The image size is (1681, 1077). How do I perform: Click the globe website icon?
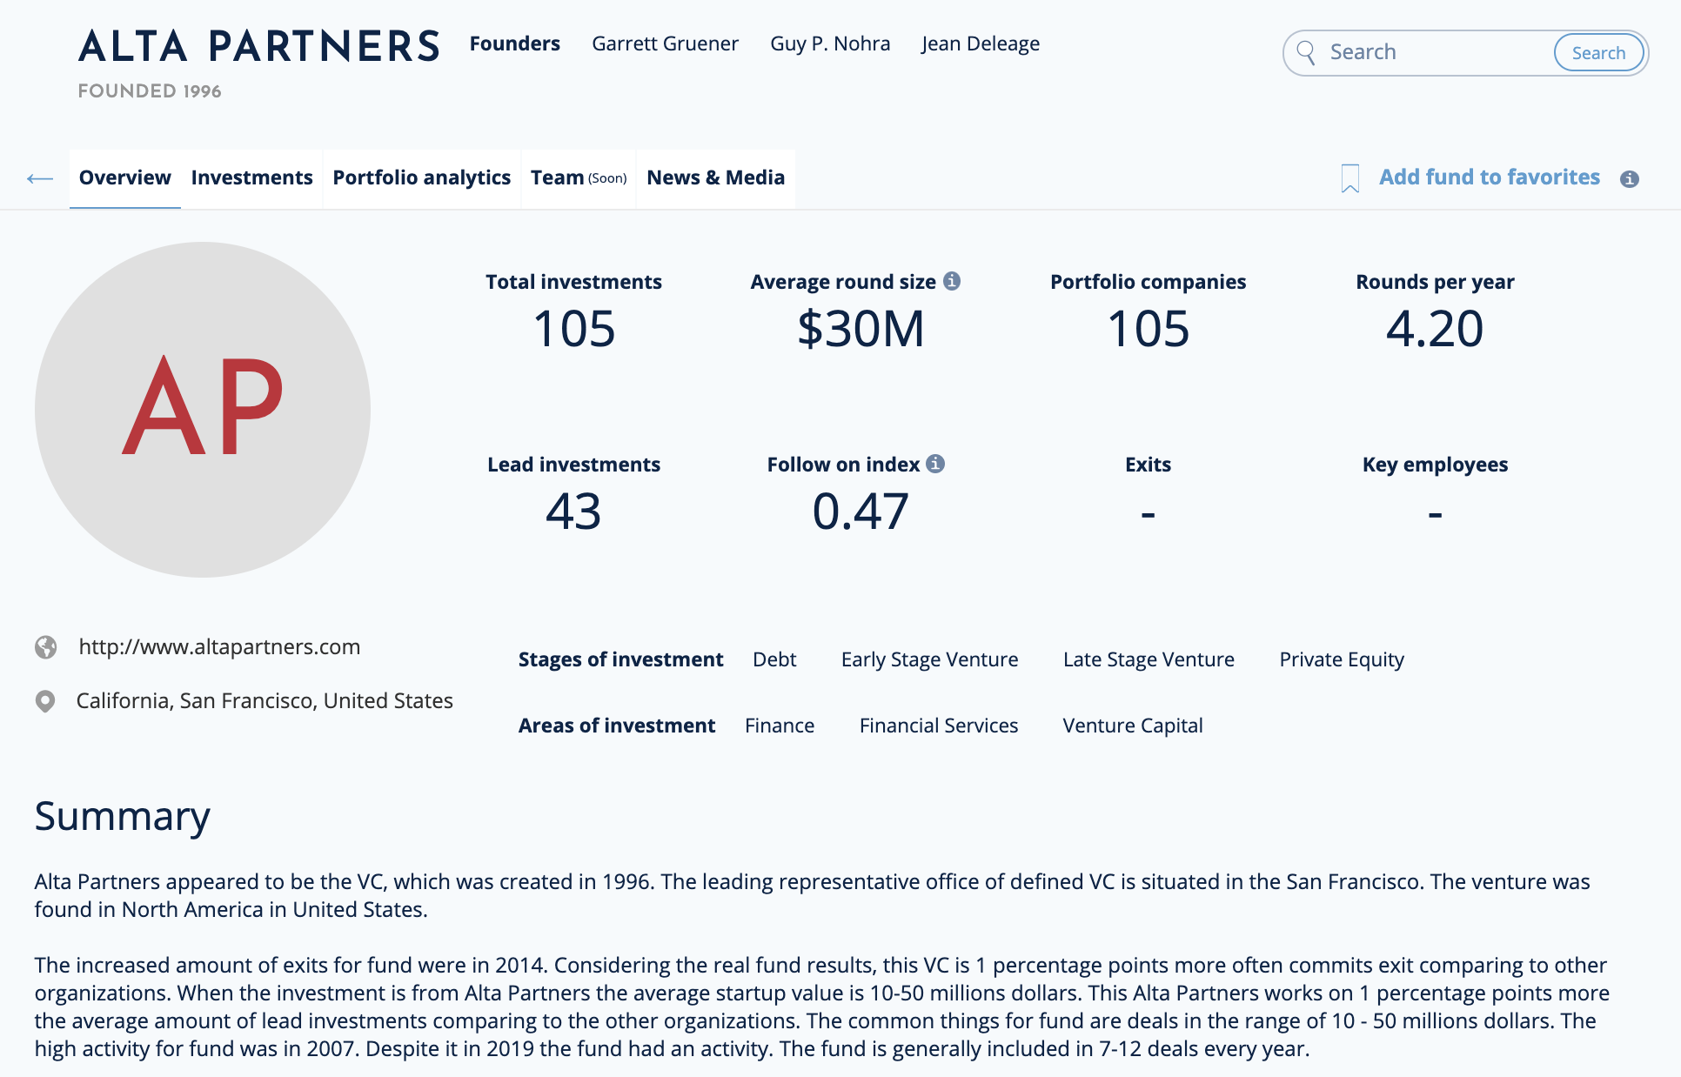click(46, 647)
